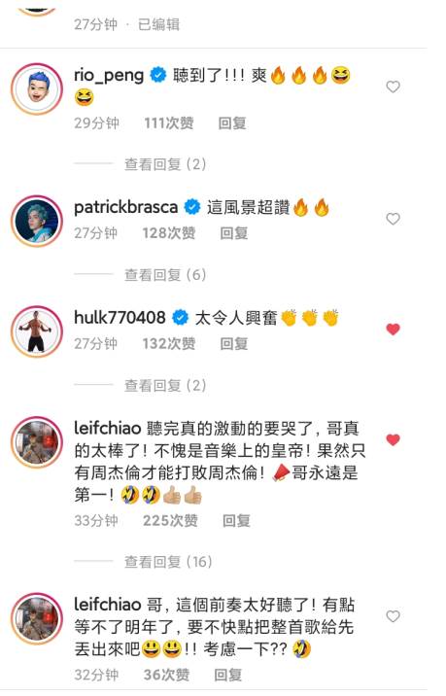Tap leifchiao's avatar on the last comment
The width and height of the screenshot is (446, 696).
tap(37, 618)
